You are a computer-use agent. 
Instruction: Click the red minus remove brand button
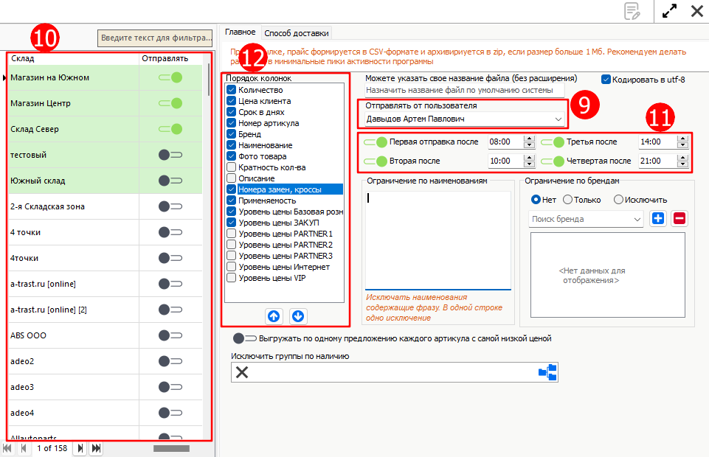[679, 219]
